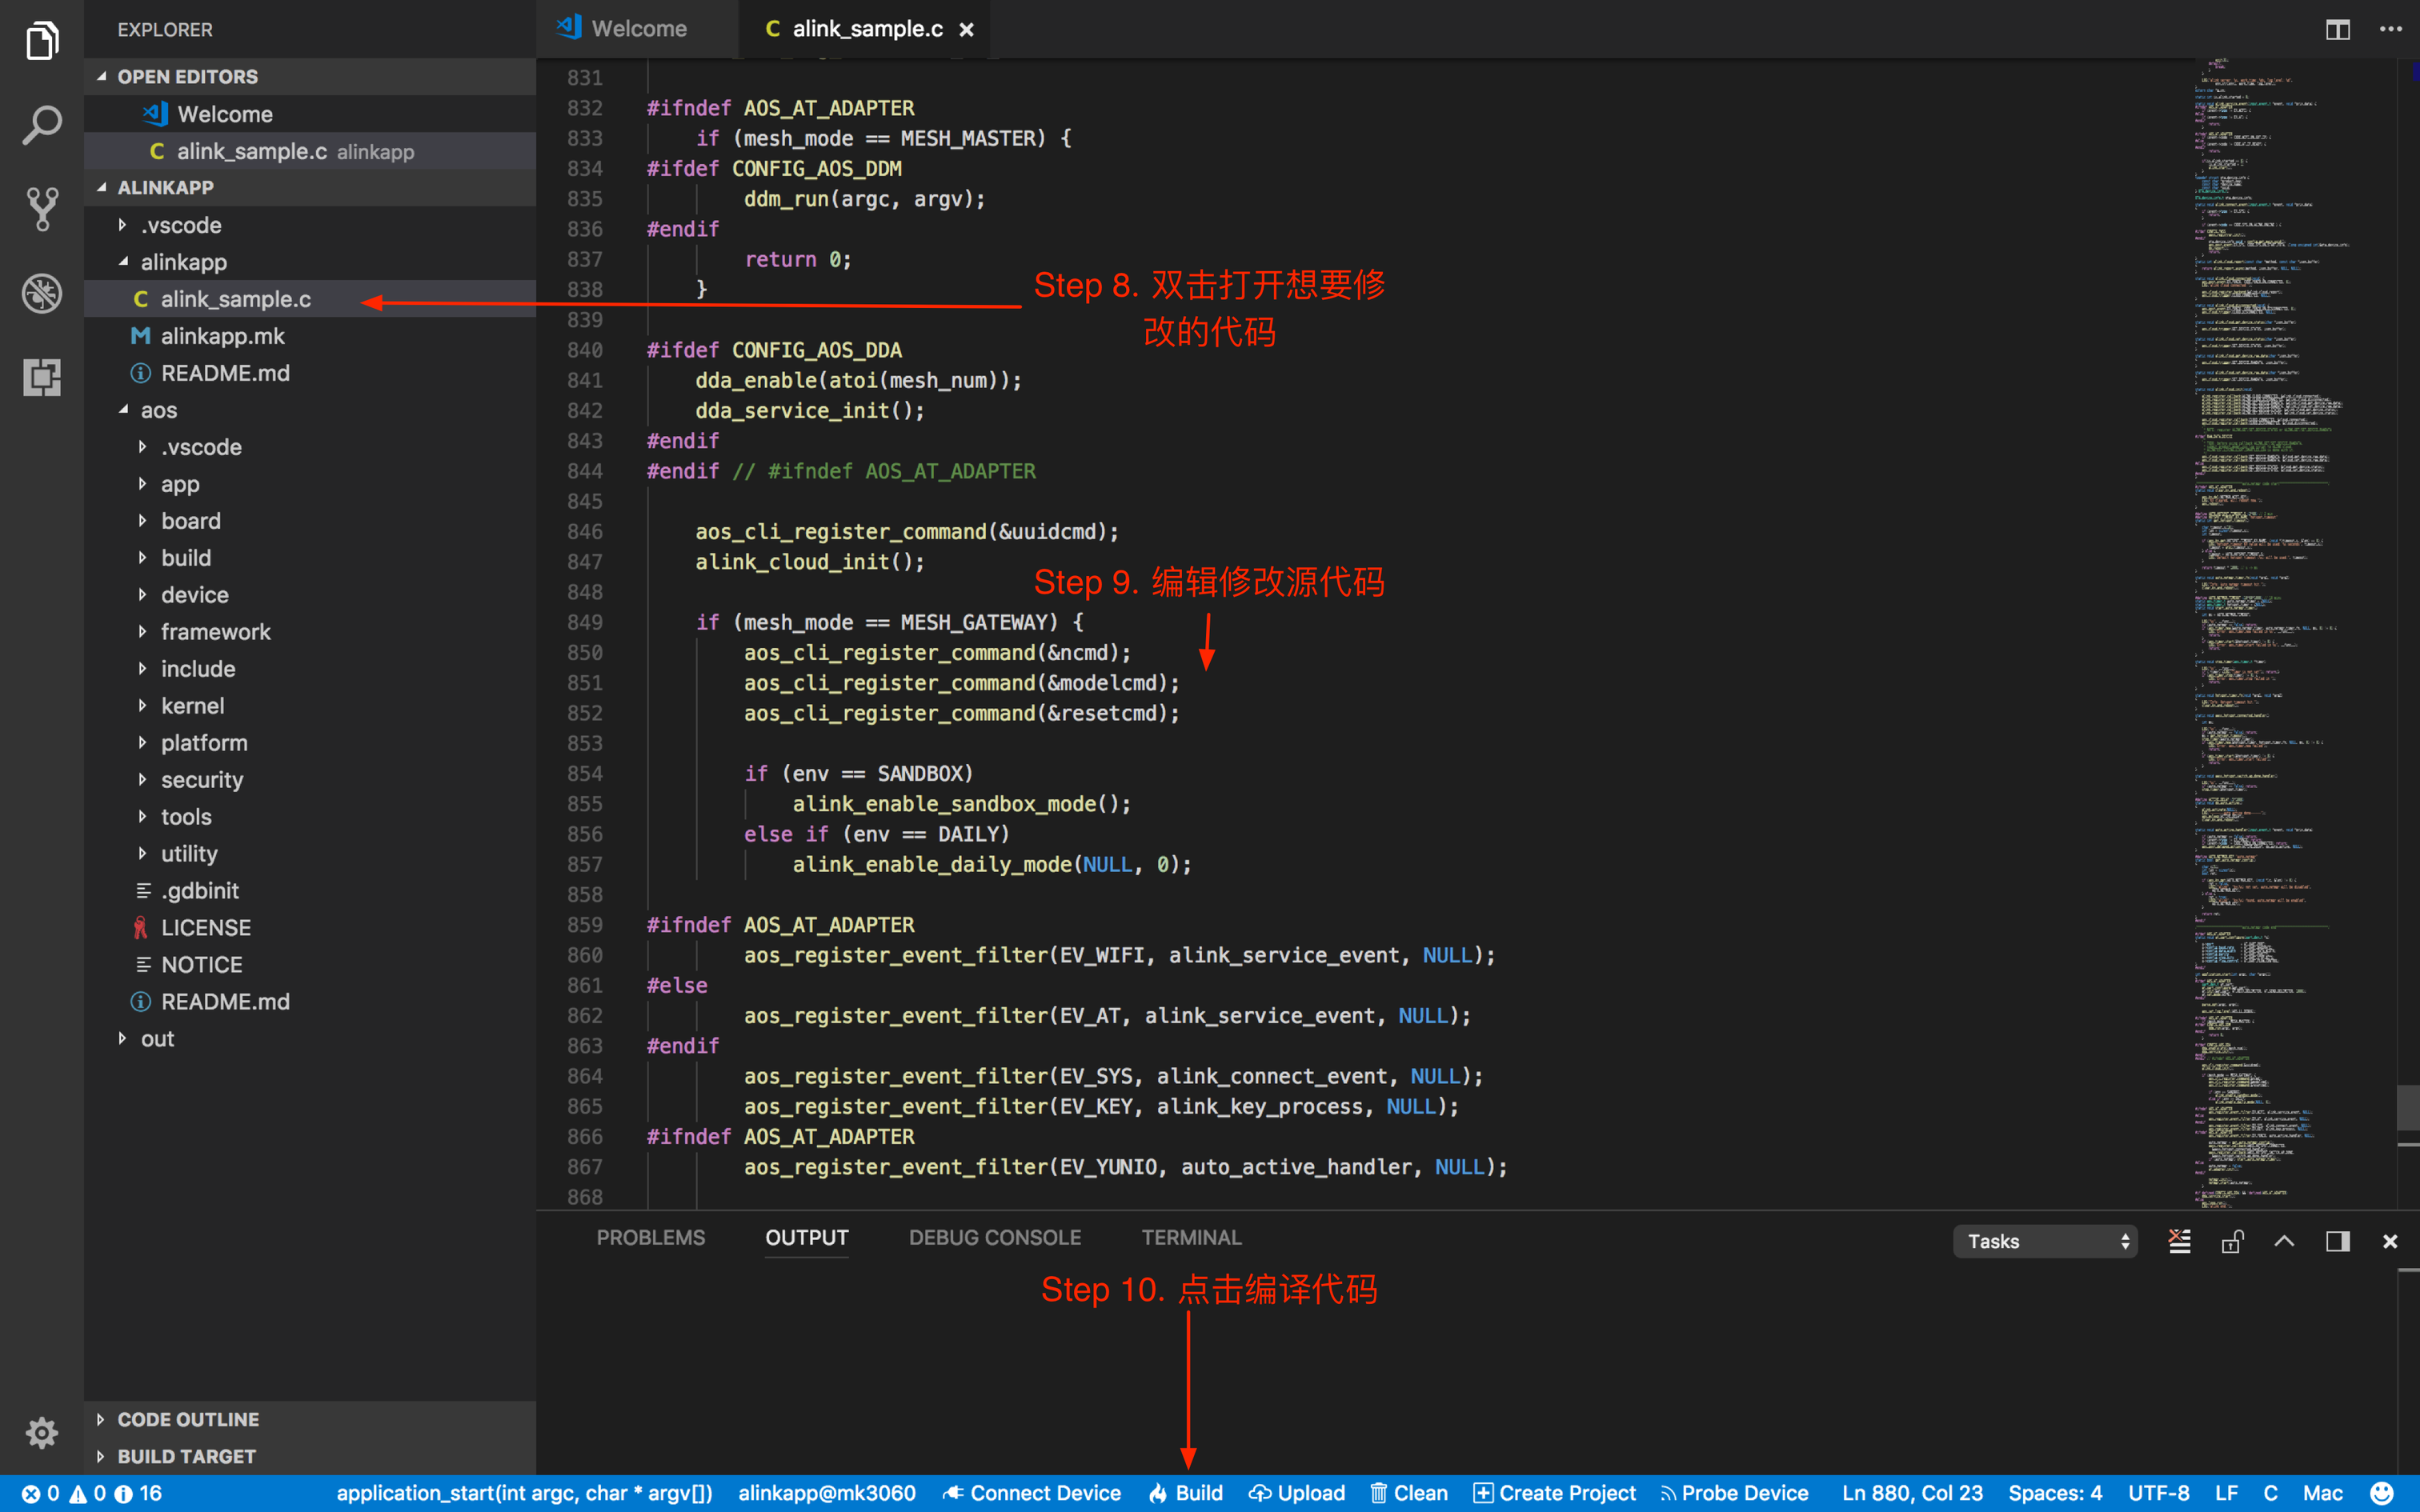This screenshot has height=1512, width=2420.
Task: Open the Extensions view icon
Action: tap(42, 377)
